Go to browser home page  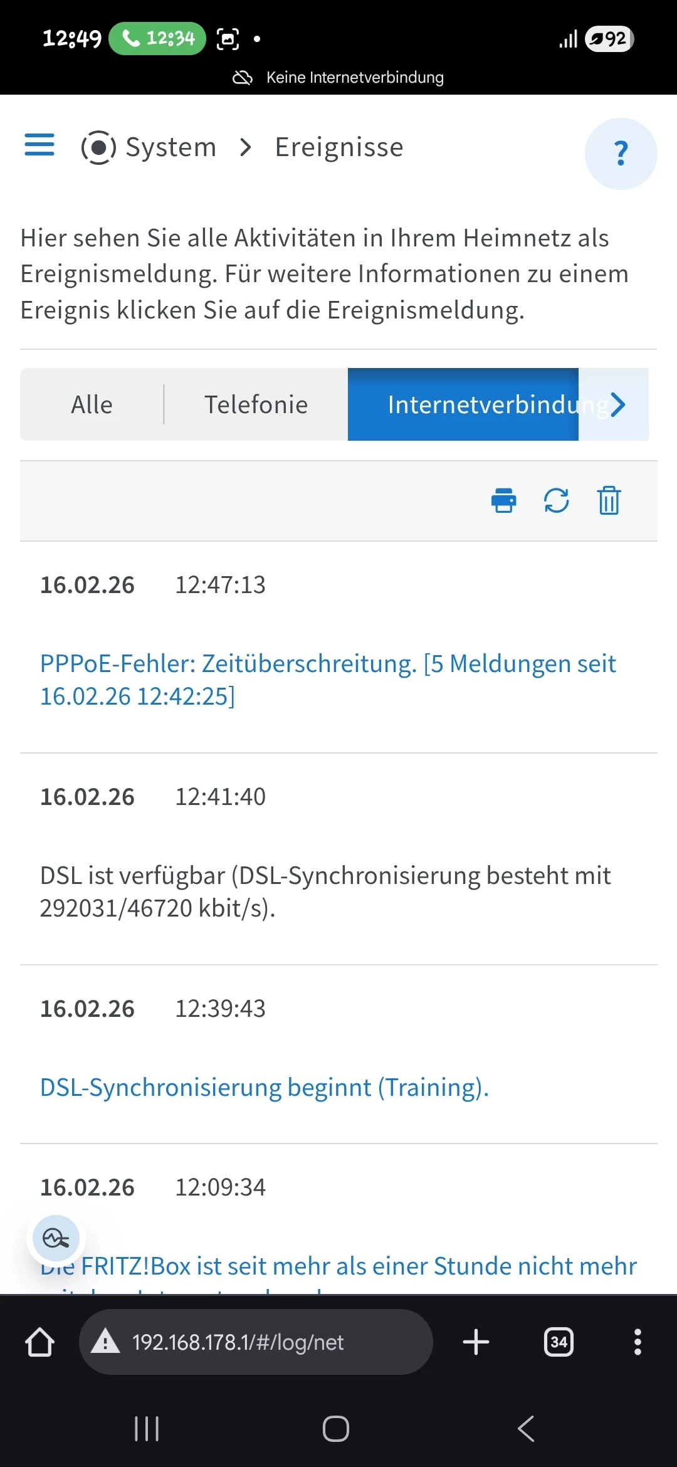click(x=39, y=1342)
